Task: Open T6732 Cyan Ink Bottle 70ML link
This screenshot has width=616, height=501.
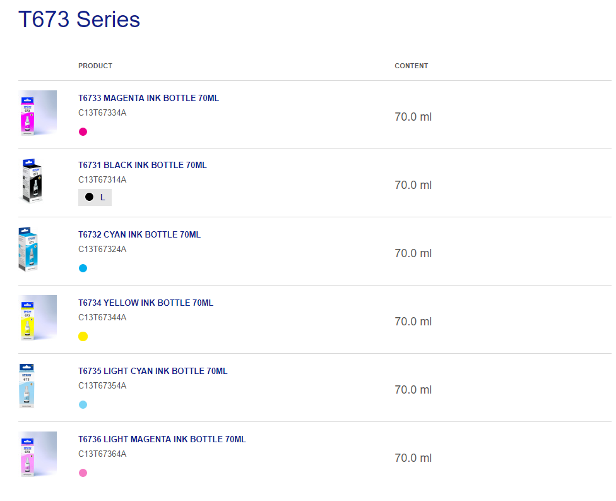Action: pyautogui.click(x=139, y=235)
